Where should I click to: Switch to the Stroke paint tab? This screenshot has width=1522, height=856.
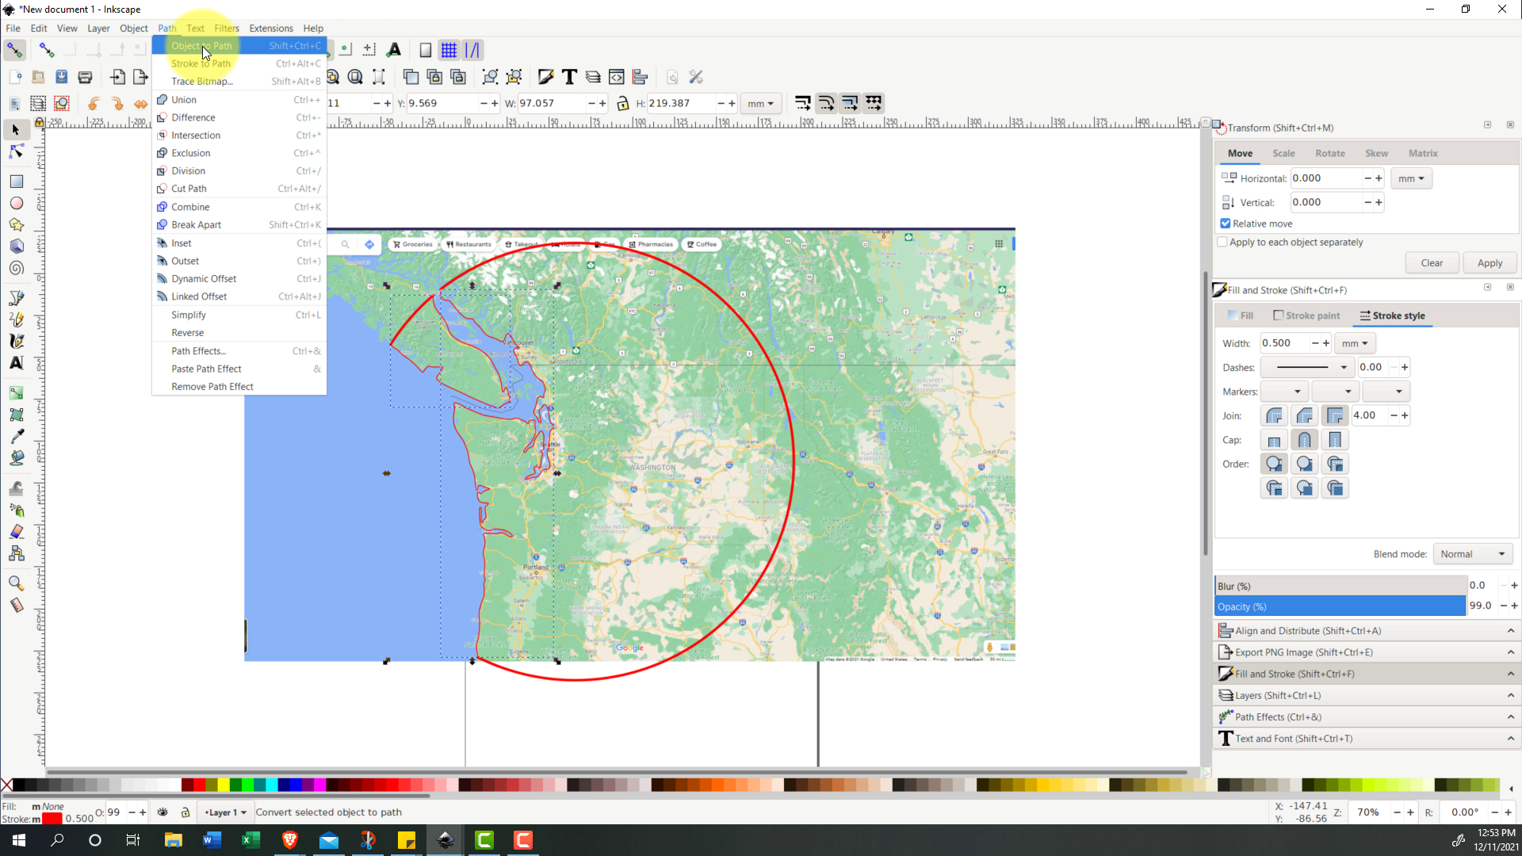coord(1306,315)
